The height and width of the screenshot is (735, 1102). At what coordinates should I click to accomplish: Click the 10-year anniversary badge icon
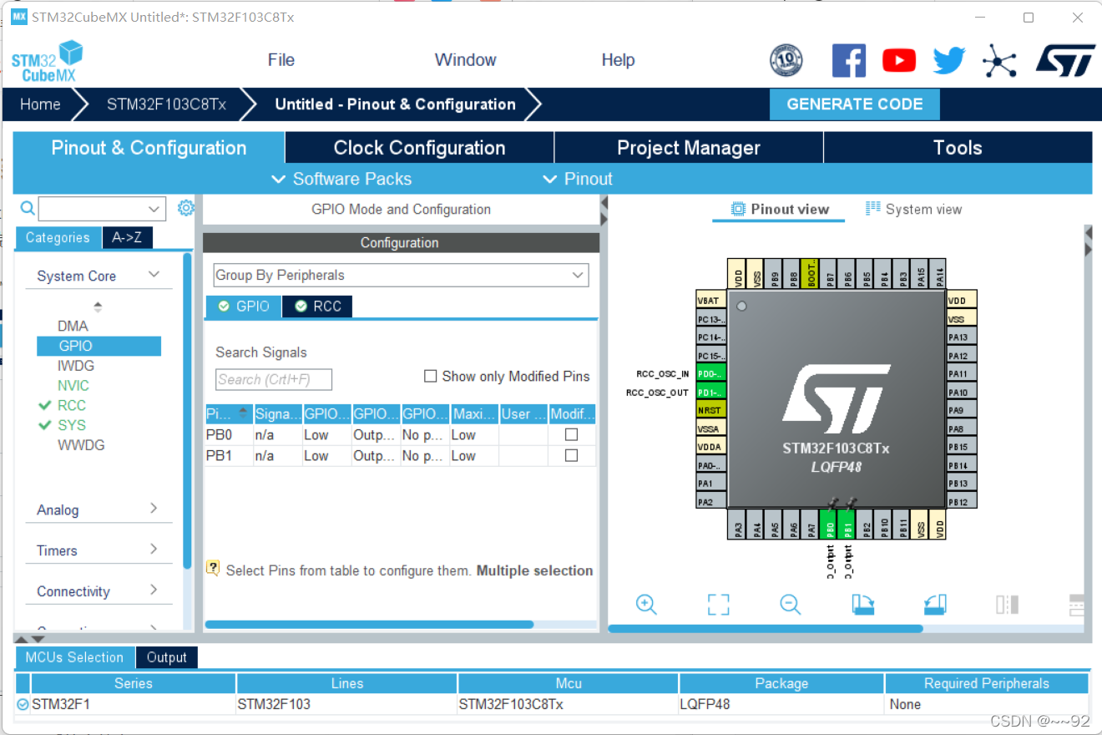[x=786, y=61]
